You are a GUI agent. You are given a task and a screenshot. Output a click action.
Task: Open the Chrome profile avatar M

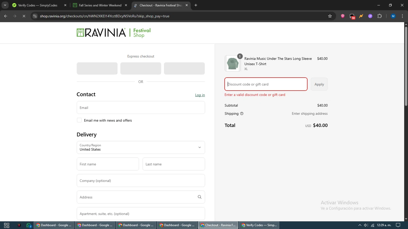[x=393, y=16]
